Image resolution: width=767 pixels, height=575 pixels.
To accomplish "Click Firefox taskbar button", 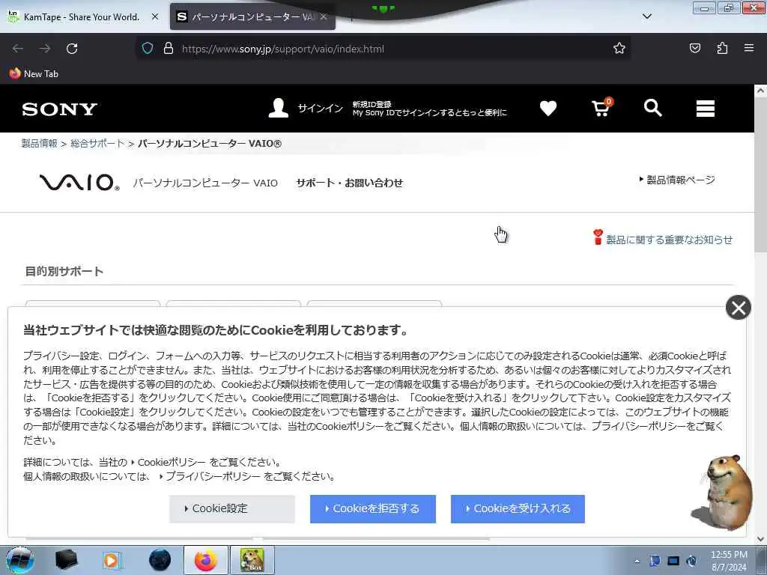I will click(x=206, y=560).
